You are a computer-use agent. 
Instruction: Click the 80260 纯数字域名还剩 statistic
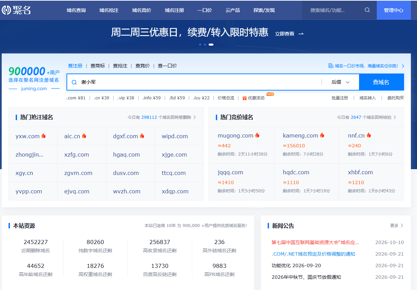click(95, 246)
